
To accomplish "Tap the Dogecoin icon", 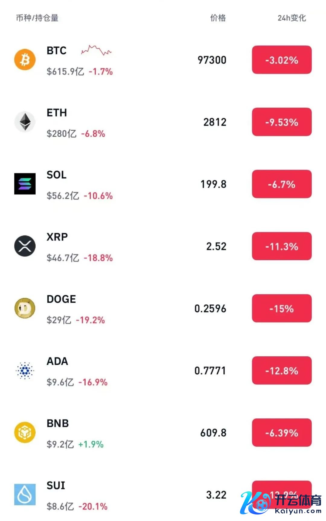I will tap(25, 308).
